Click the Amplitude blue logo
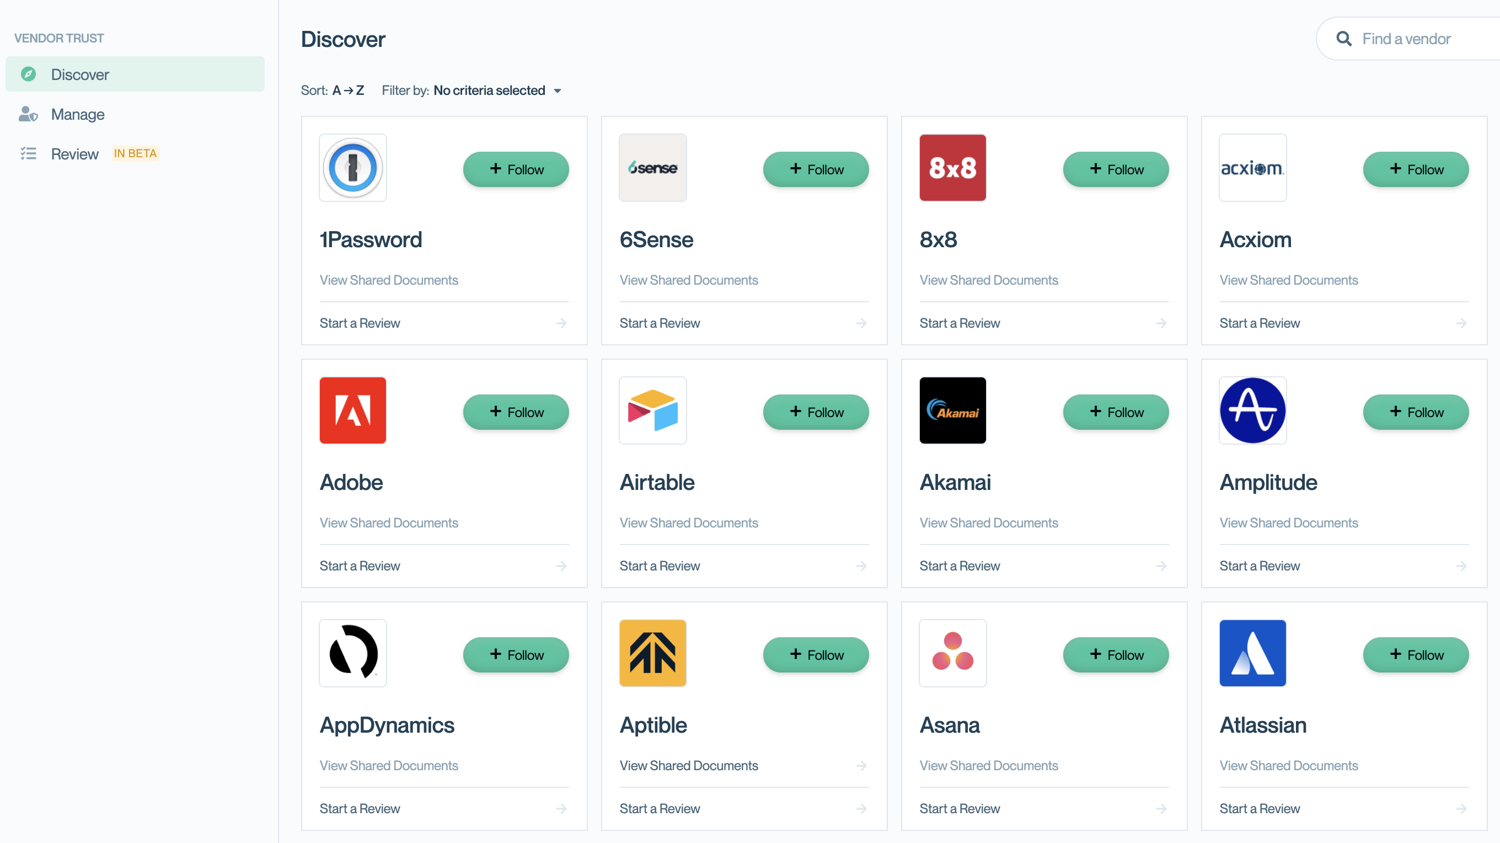This screenshot has width=1500, height=843. (1252, 410)
